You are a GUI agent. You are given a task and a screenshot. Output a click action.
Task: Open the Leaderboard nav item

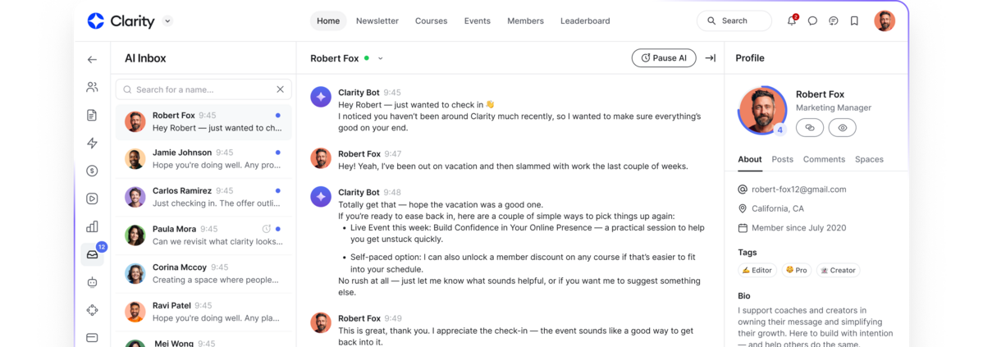pyautogui.click(x=585, y=21)
